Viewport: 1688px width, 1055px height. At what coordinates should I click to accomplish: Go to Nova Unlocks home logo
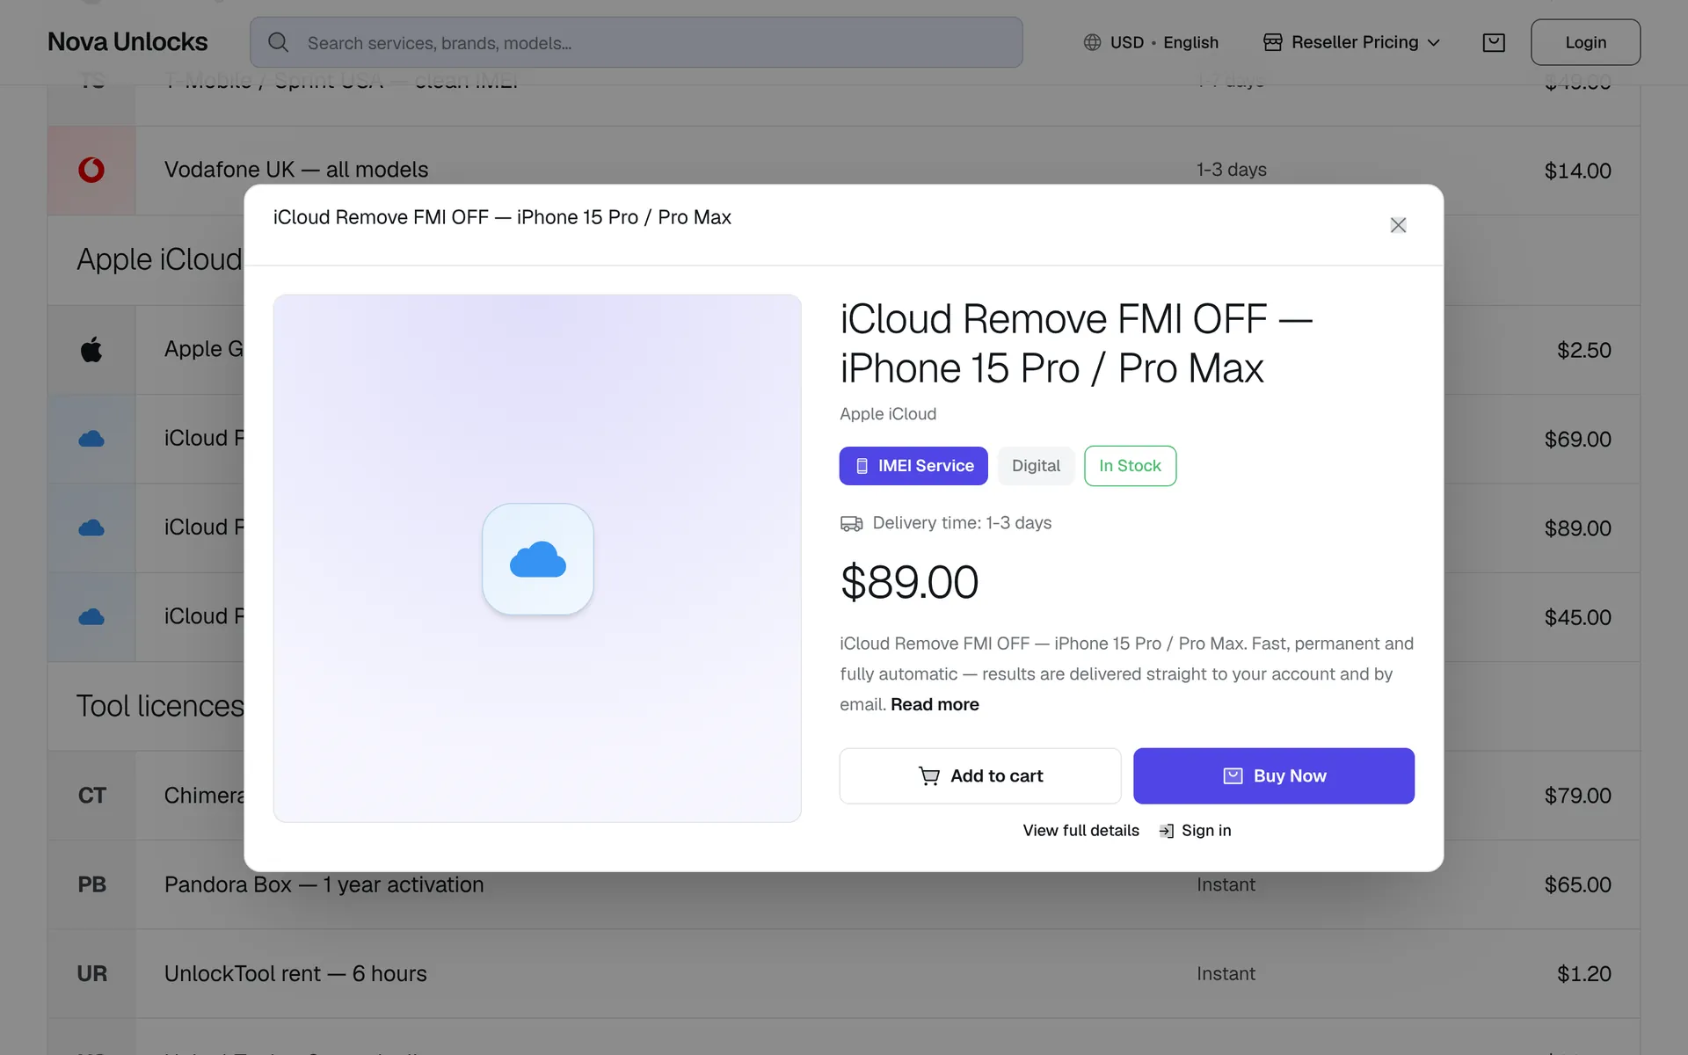127,42
